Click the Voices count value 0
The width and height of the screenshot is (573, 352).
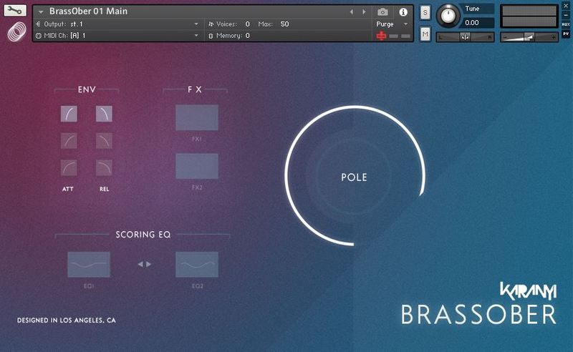click(247, 24)
